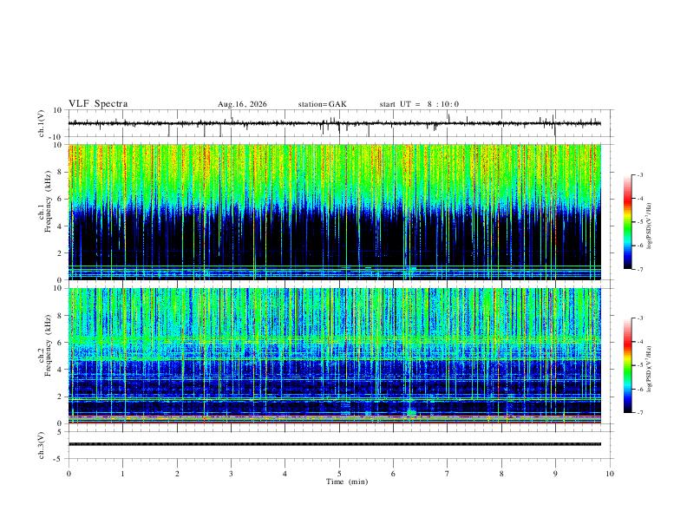The height and width of the screenshot is (531, 687).
Task: Click the start UT time label
Action: 419,104
